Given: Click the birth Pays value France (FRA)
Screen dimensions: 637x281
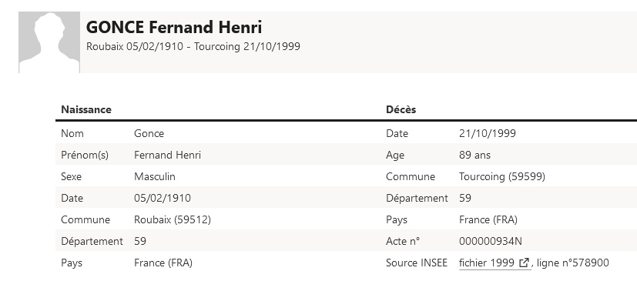Looking at the screenshot, I should click(163, 263).
